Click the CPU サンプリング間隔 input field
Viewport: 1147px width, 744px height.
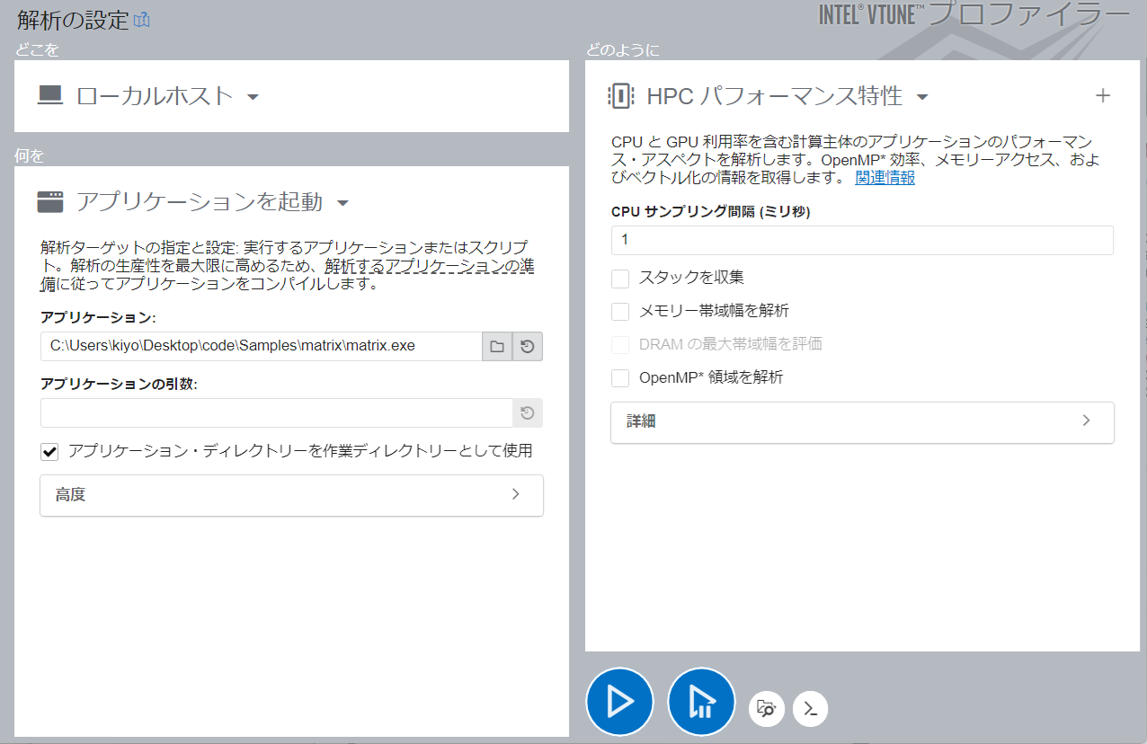click(861, 240)
